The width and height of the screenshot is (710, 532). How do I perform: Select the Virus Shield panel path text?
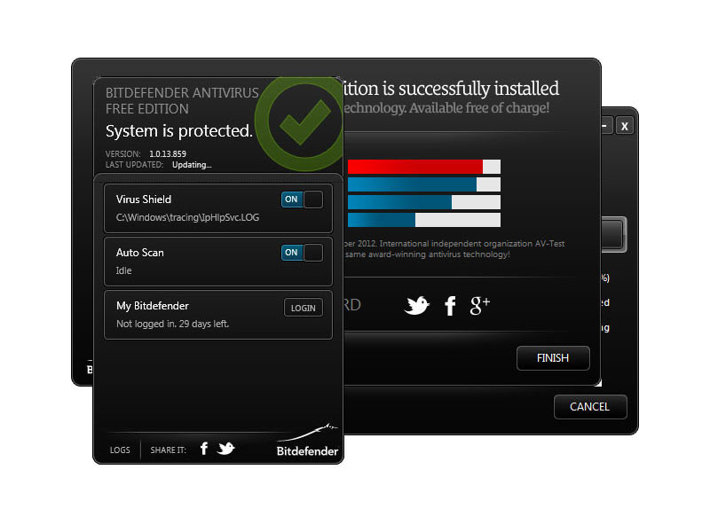pos(187,217)
